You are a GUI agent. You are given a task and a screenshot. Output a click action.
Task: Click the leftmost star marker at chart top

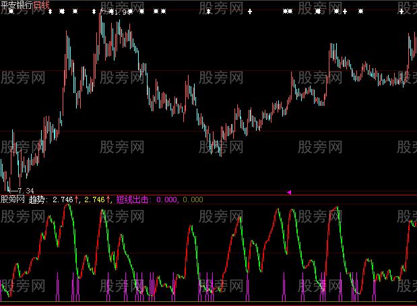10,12
